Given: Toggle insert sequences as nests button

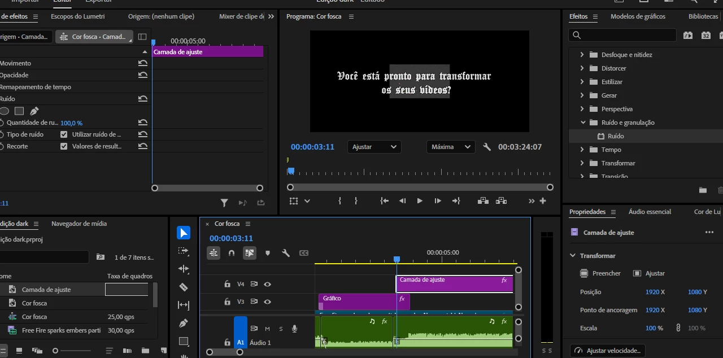Looking at the screenshot, I should pos(214,253).
